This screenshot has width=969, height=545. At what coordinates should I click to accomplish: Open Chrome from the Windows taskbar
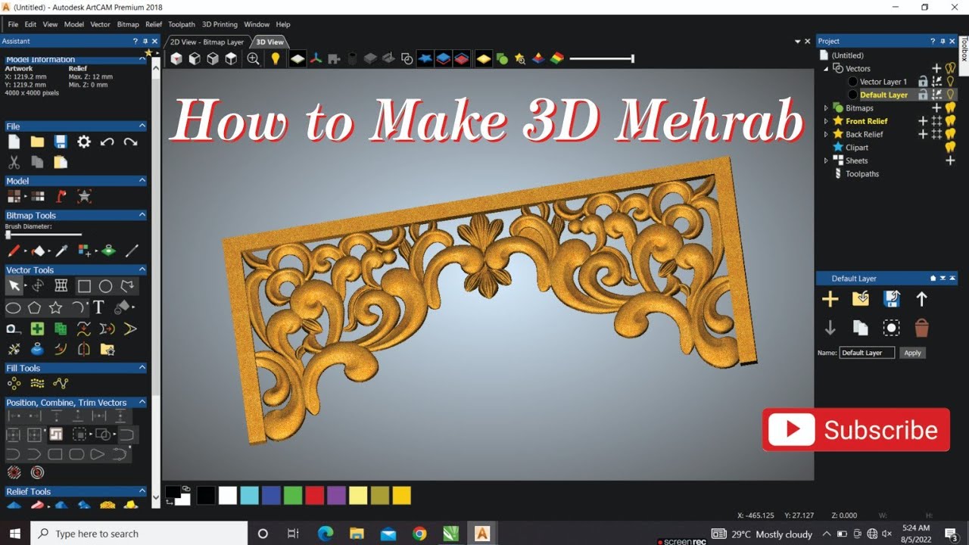(419, 534)
